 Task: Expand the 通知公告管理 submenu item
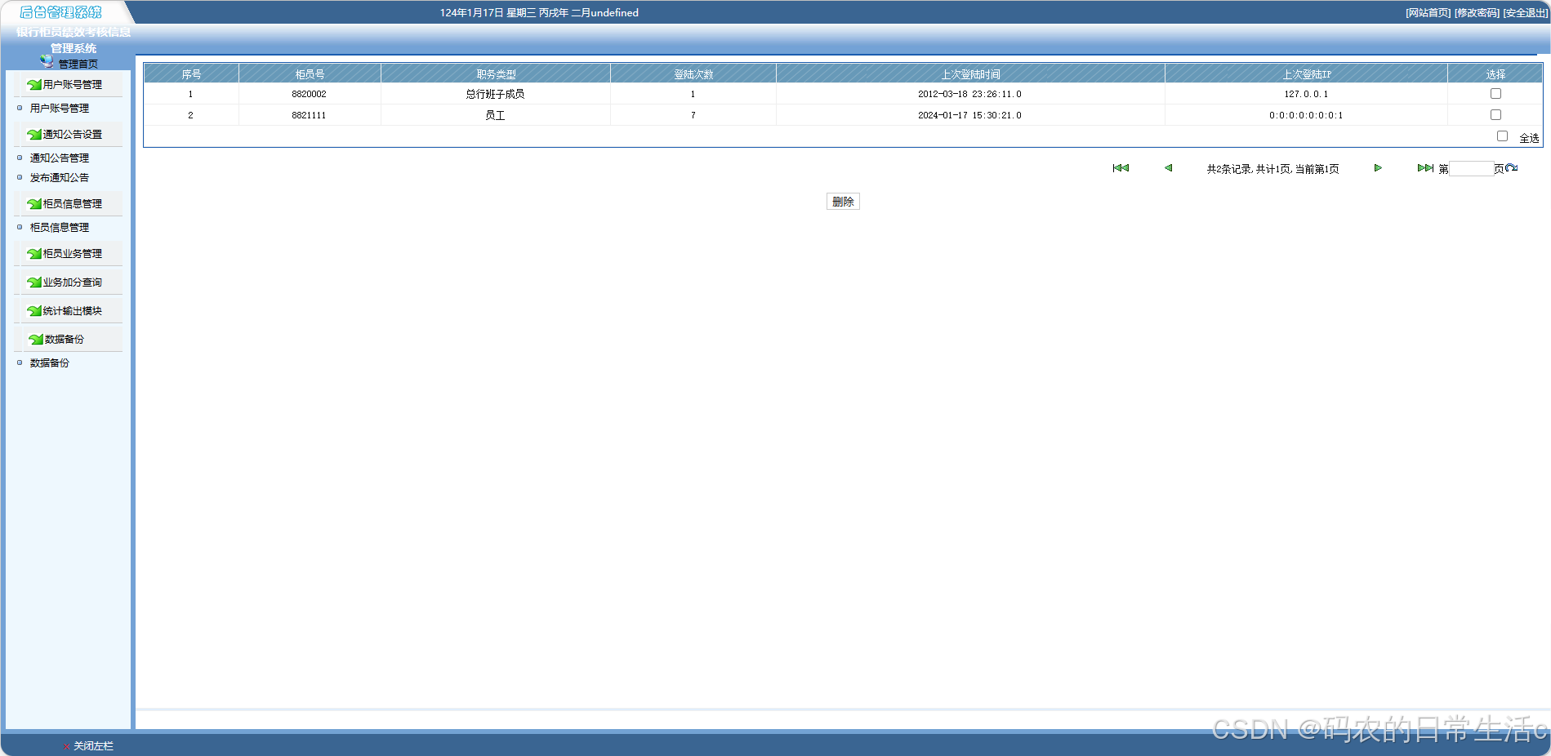click(x=59, y=158)
